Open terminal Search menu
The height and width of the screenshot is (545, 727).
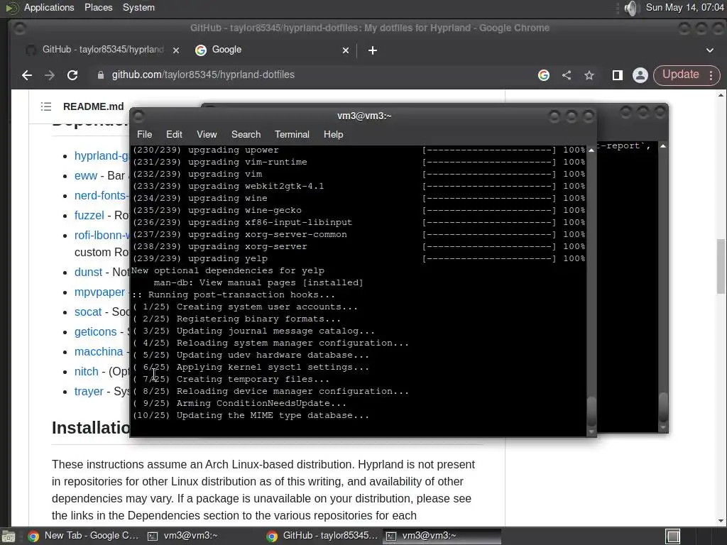(246, 134)
